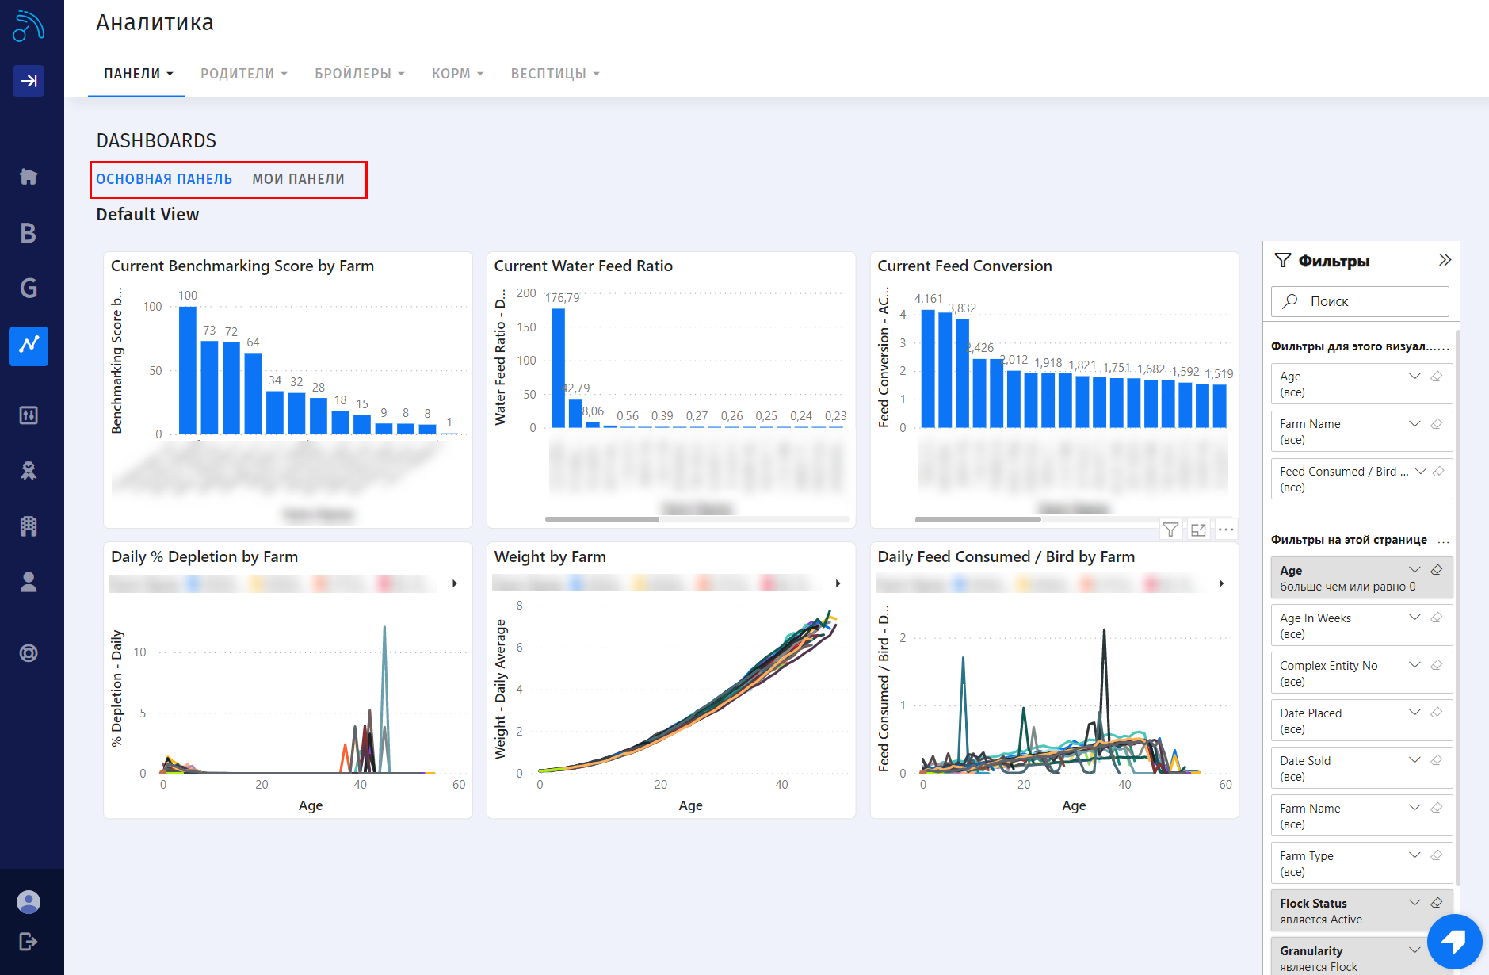Viewport: 1489px width, 975px height.
Task: Expand the Granularity filter
Action: (x=1415, y=950)
